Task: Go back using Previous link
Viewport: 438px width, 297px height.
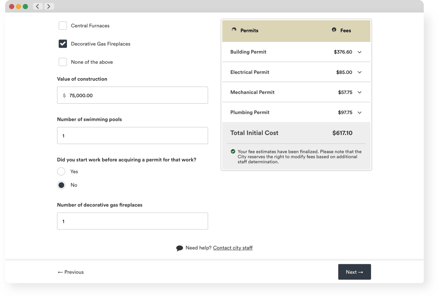Action: 71,272
